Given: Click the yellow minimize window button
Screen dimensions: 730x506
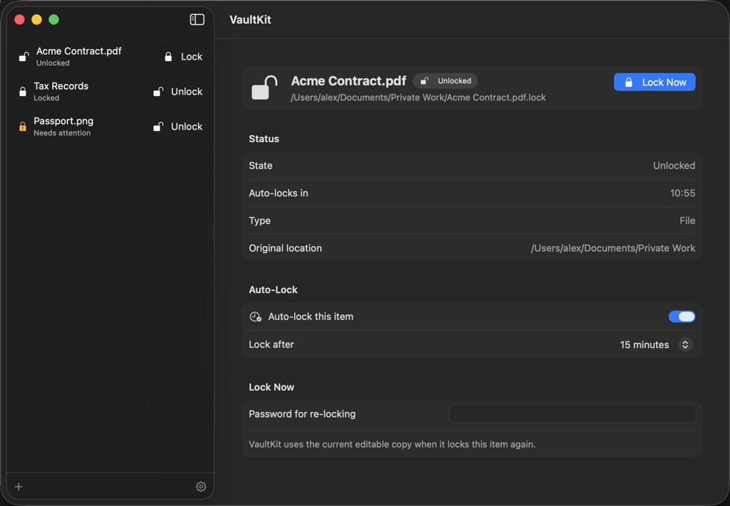Looking at the screenshot, I should point(36,19).
